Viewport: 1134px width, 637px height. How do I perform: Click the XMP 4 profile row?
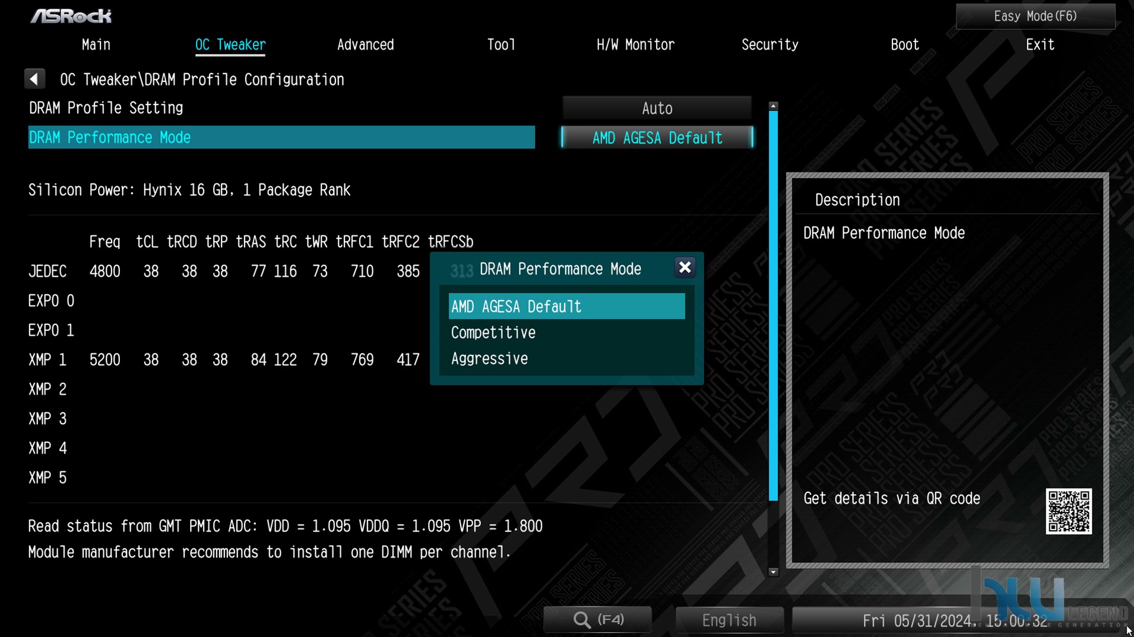[x=47, y=448]
